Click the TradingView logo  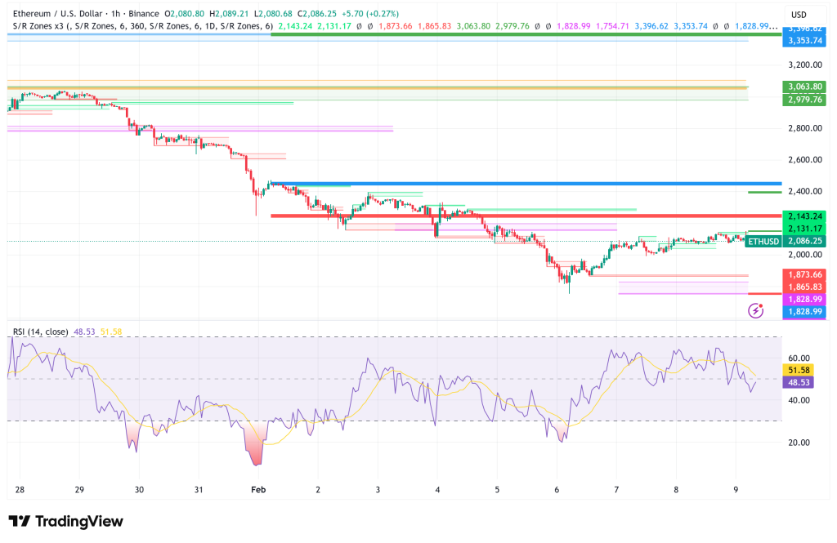coord(65,521)
